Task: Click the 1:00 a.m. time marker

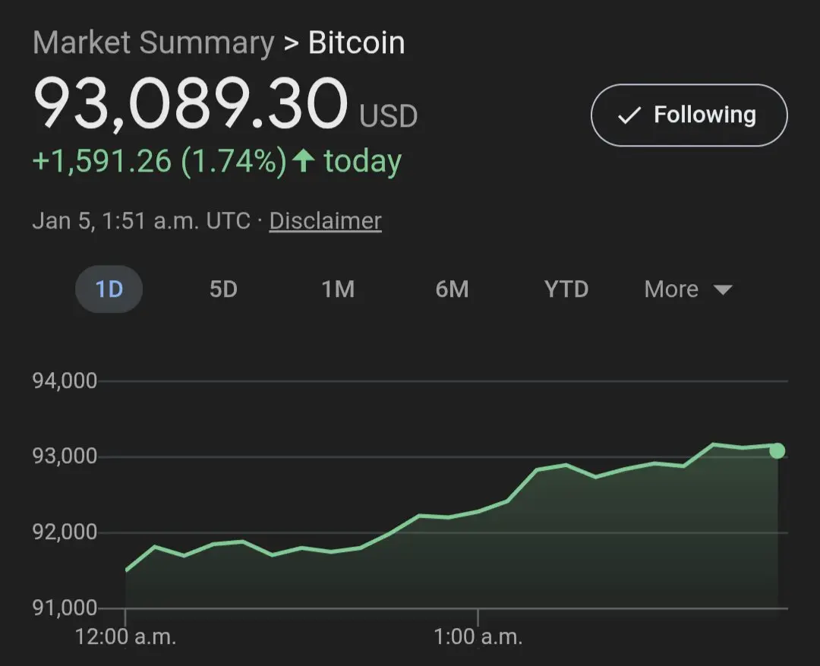Action: [x=478, y=636]
